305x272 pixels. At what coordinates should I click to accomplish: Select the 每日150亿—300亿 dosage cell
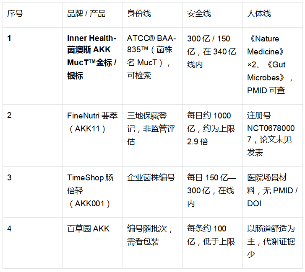tap(213, 192)
